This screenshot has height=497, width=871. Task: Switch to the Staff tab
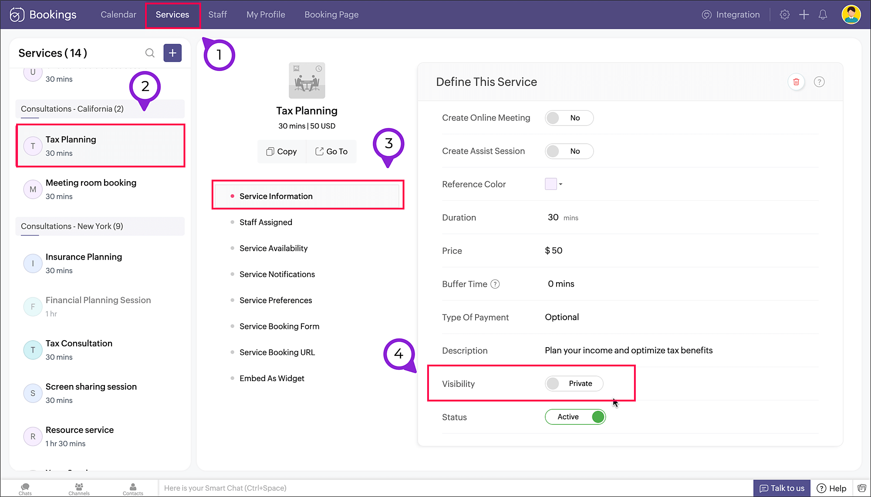point(217,15)
